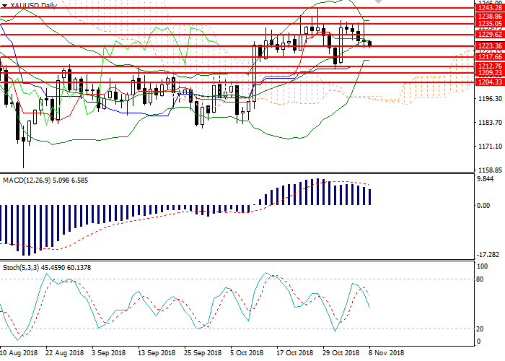Click the 8 Nov 2018 date label

click(x=386, y=353)
